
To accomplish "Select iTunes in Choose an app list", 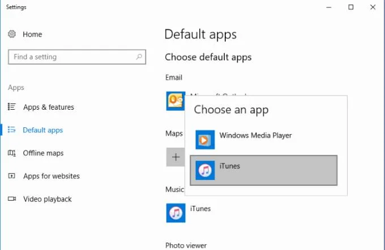I will click(x=263, y=170).
